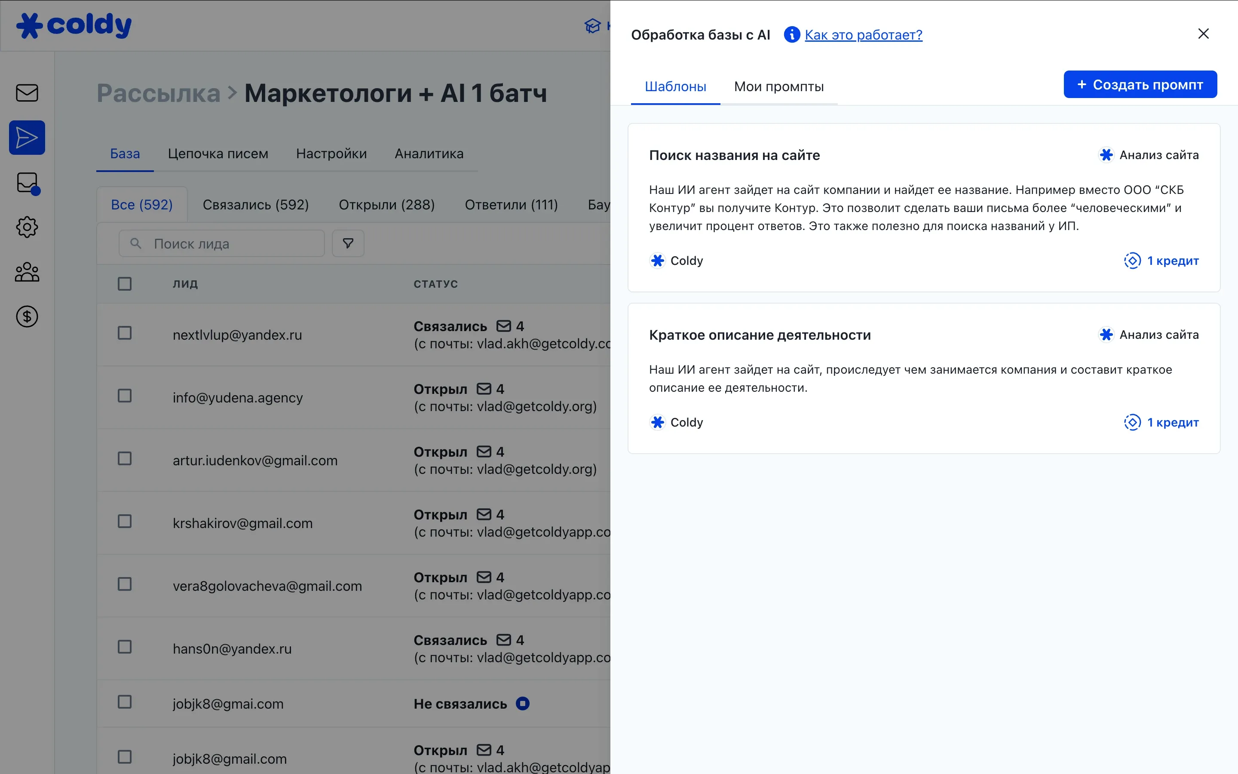The height and width of the screenshot is (774, 1238).
Task: Open the team people sidebar icon
Action: point(27,272)
